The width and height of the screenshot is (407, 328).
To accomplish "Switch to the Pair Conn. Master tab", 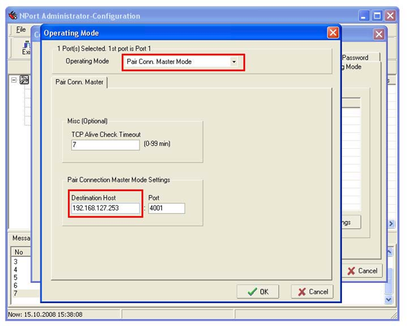I will [79, 82].
